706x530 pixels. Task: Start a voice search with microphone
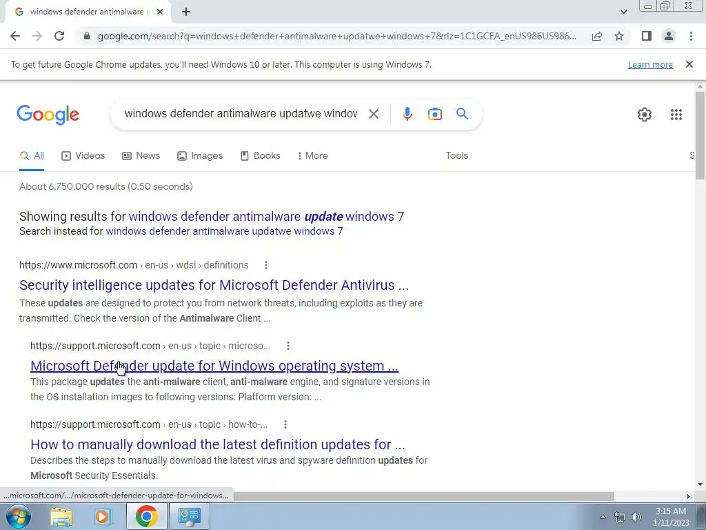407,114
